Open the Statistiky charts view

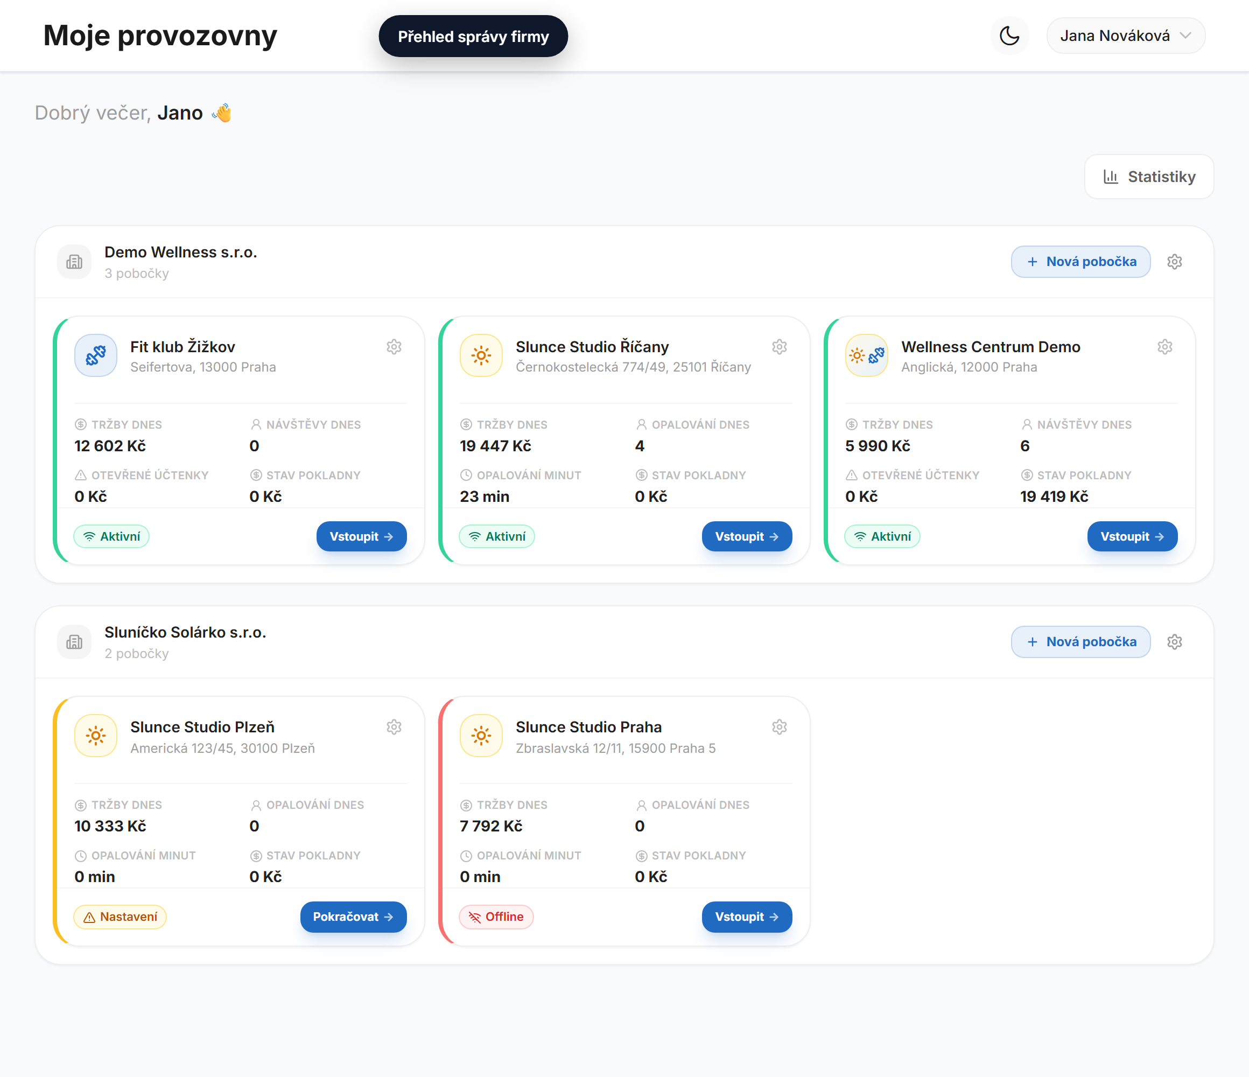[x=1148, y=177]
